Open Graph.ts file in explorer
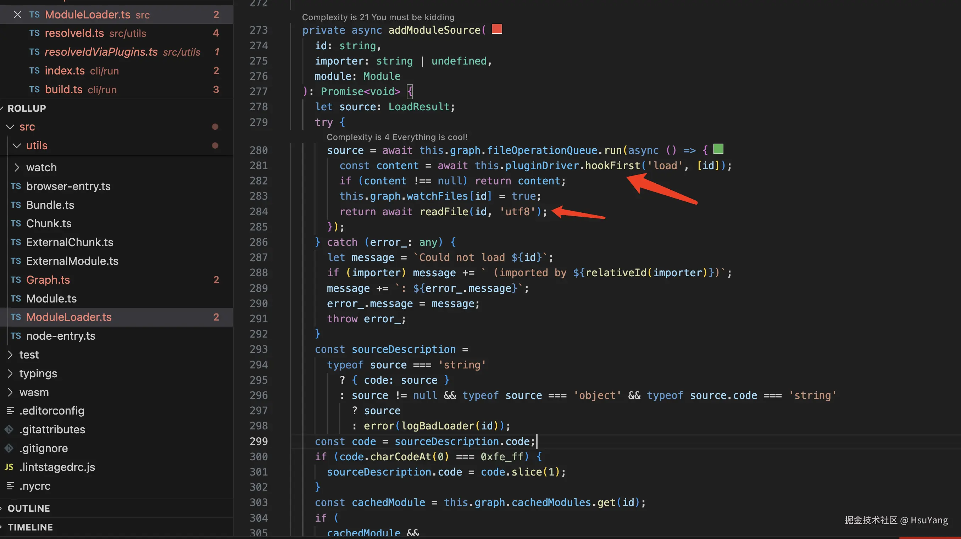 48,280
